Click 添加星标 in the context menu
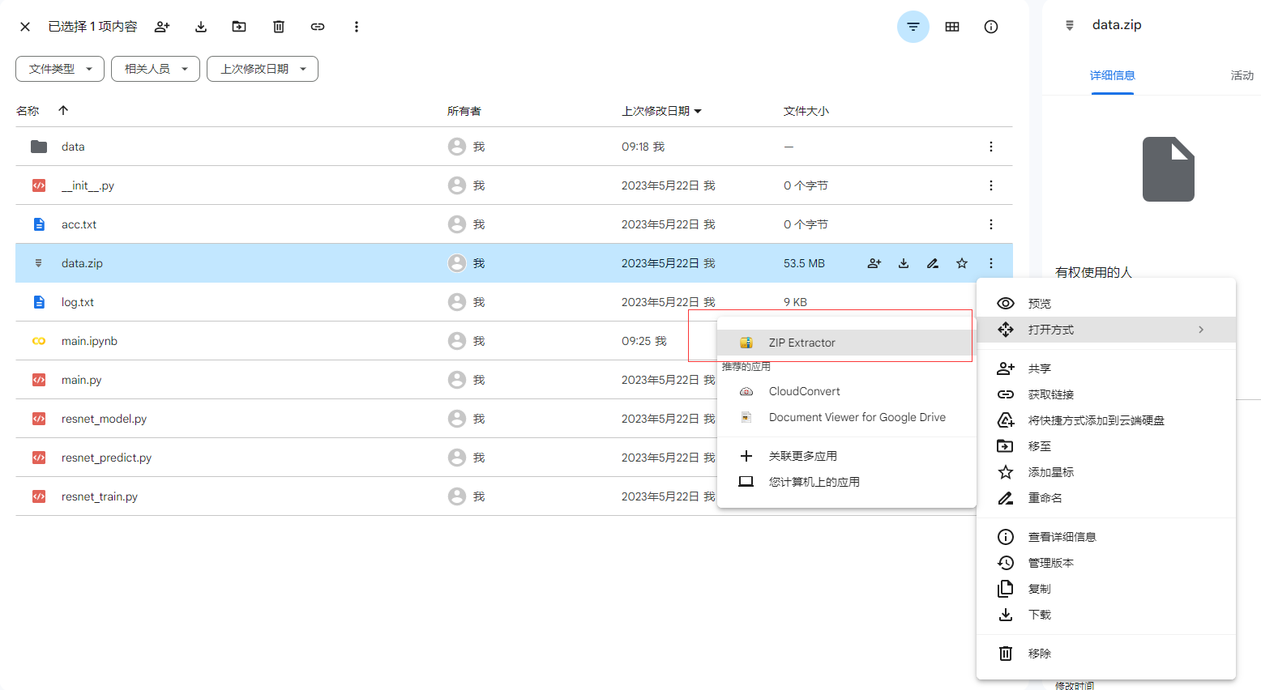The image size is (1261, 690). tap(1106, 472)
